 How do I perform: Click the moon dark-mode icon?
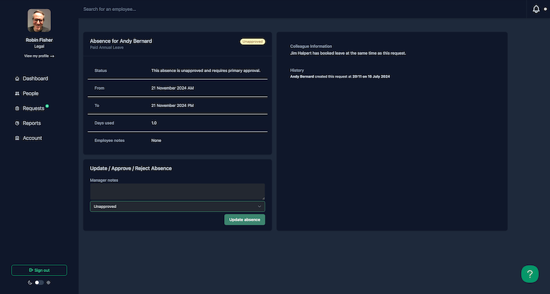(x=30, y=282)
